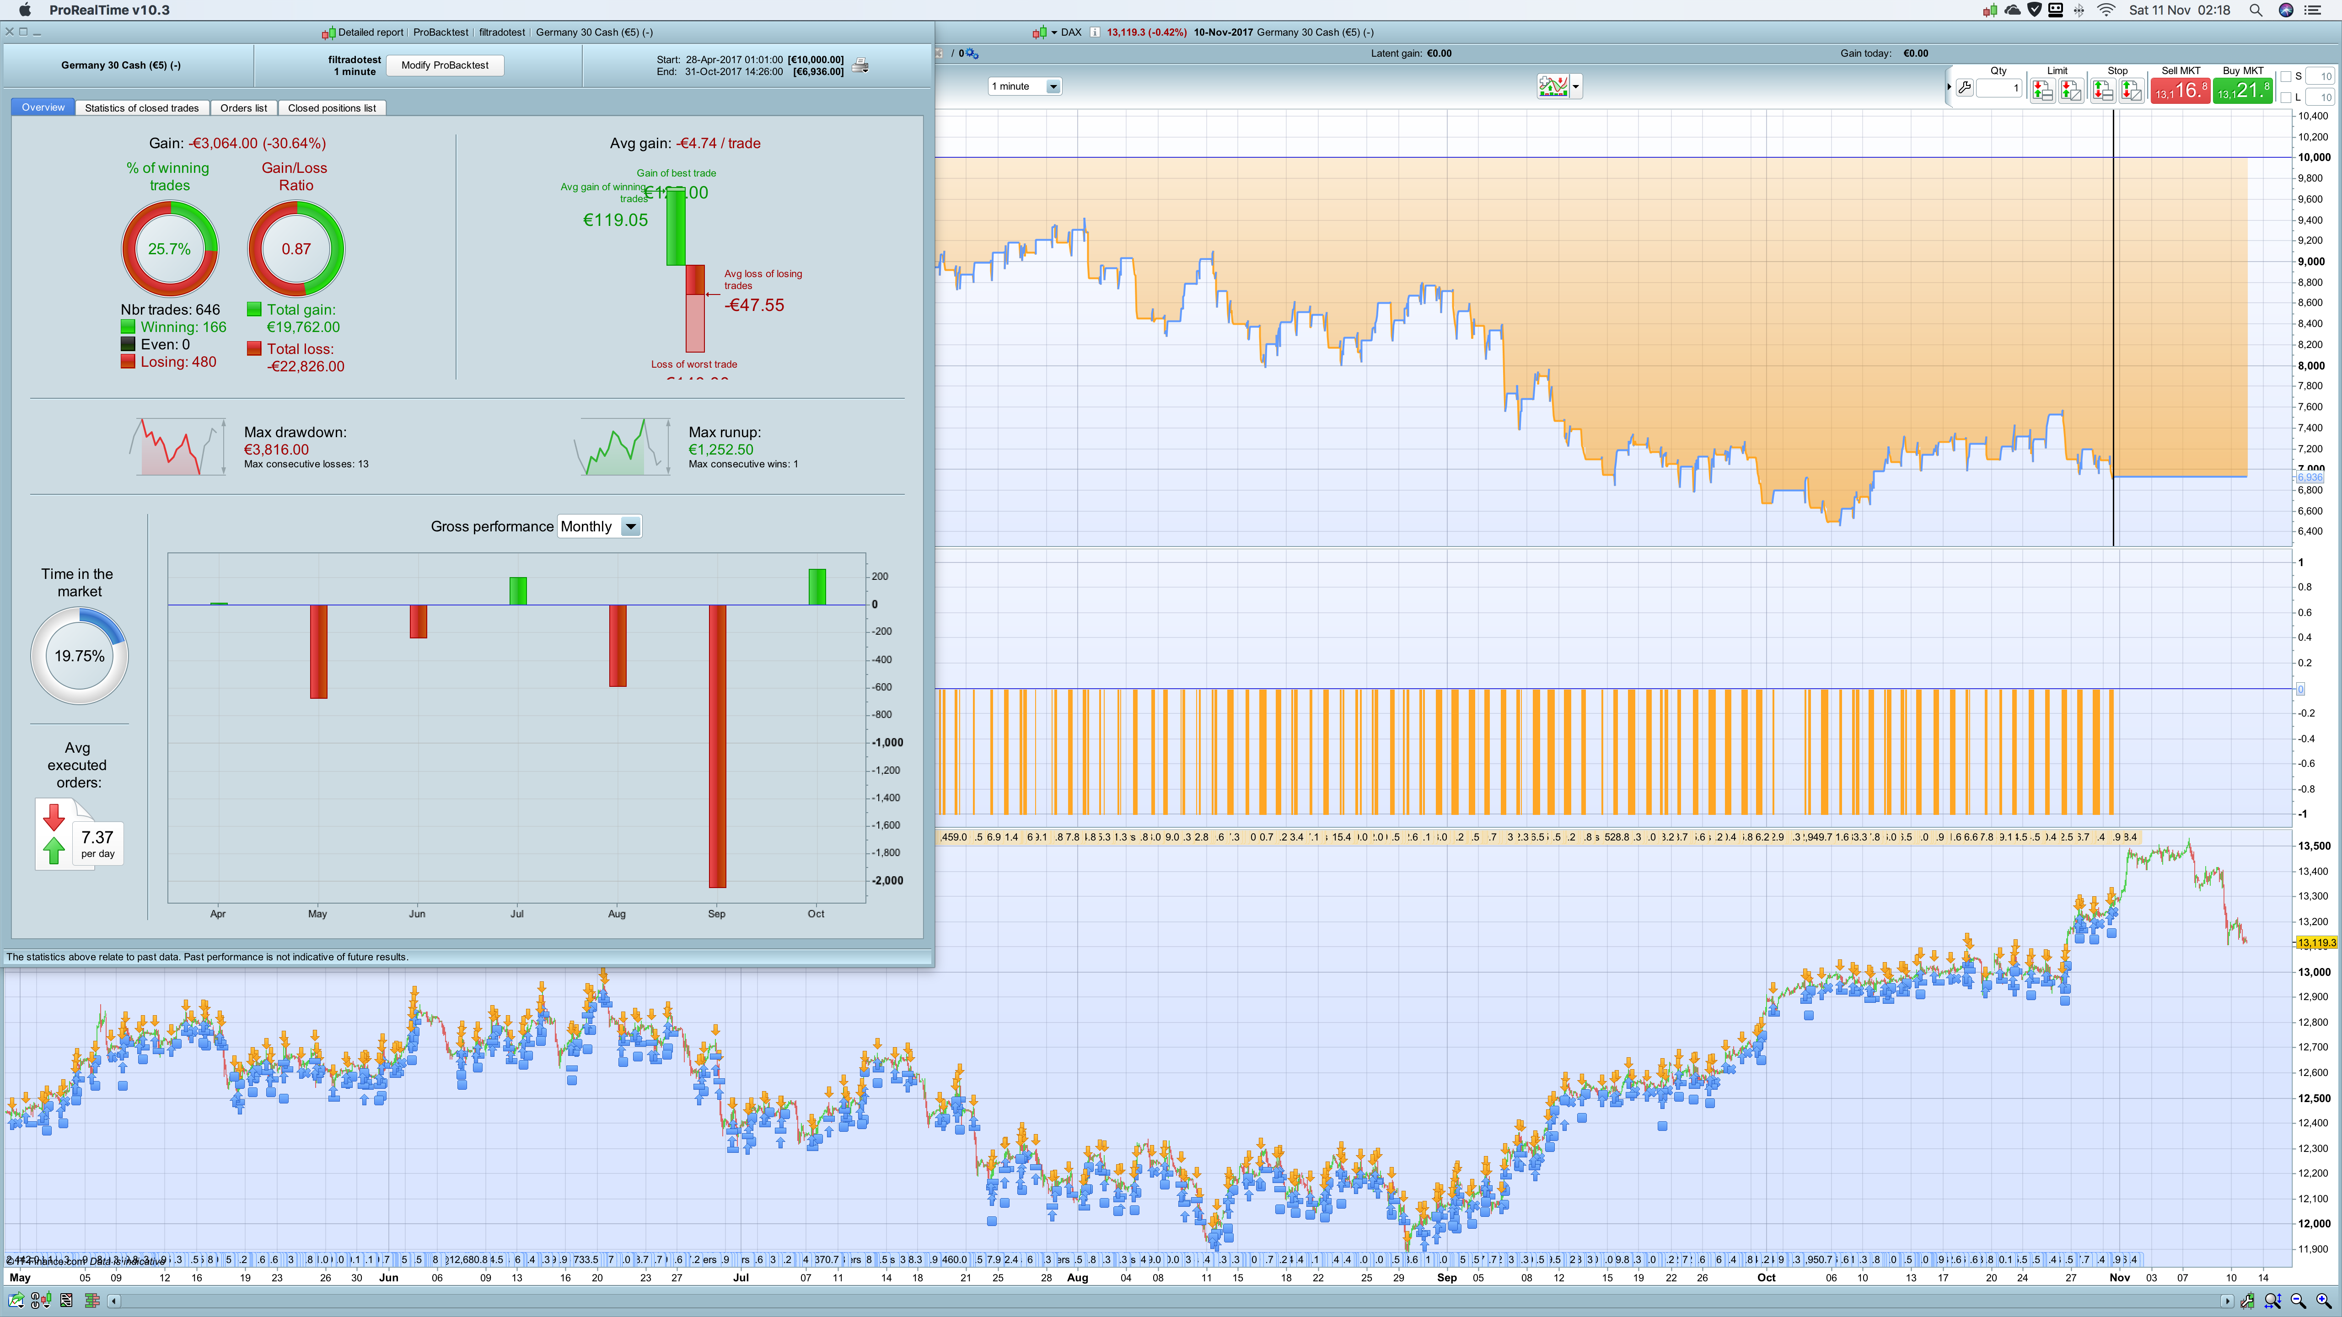Enable the L checkbox
This screenshot has height=1317, width=2342.
pyautogui.click(x=2286, y=97)
